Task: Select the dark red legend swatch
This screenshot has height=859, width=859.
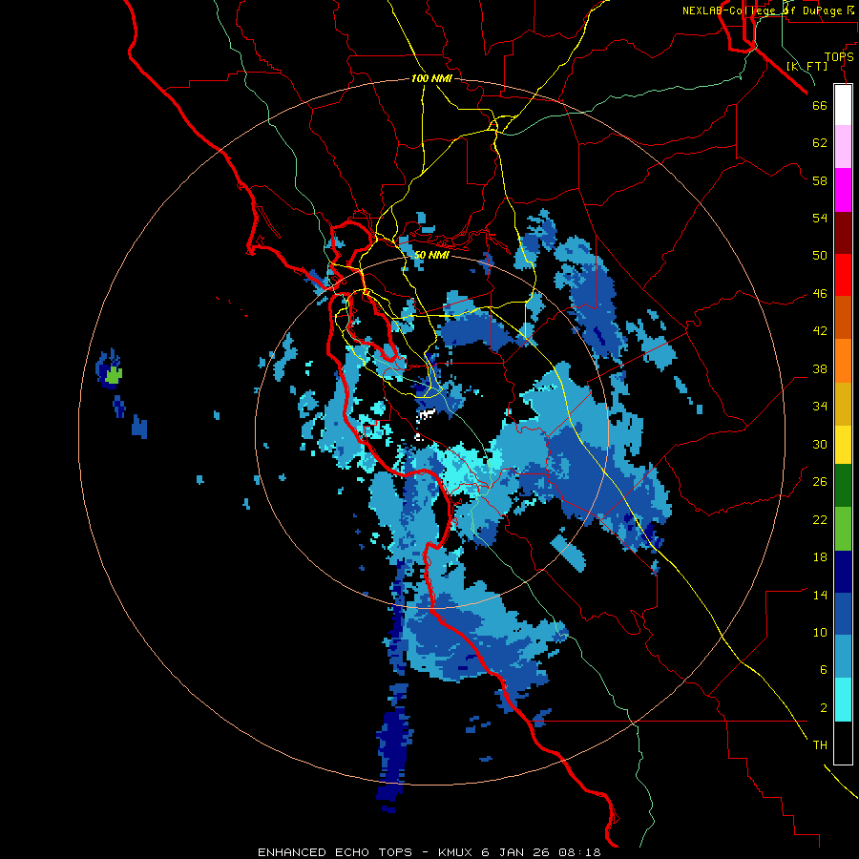Action: (x=843, y=232)
